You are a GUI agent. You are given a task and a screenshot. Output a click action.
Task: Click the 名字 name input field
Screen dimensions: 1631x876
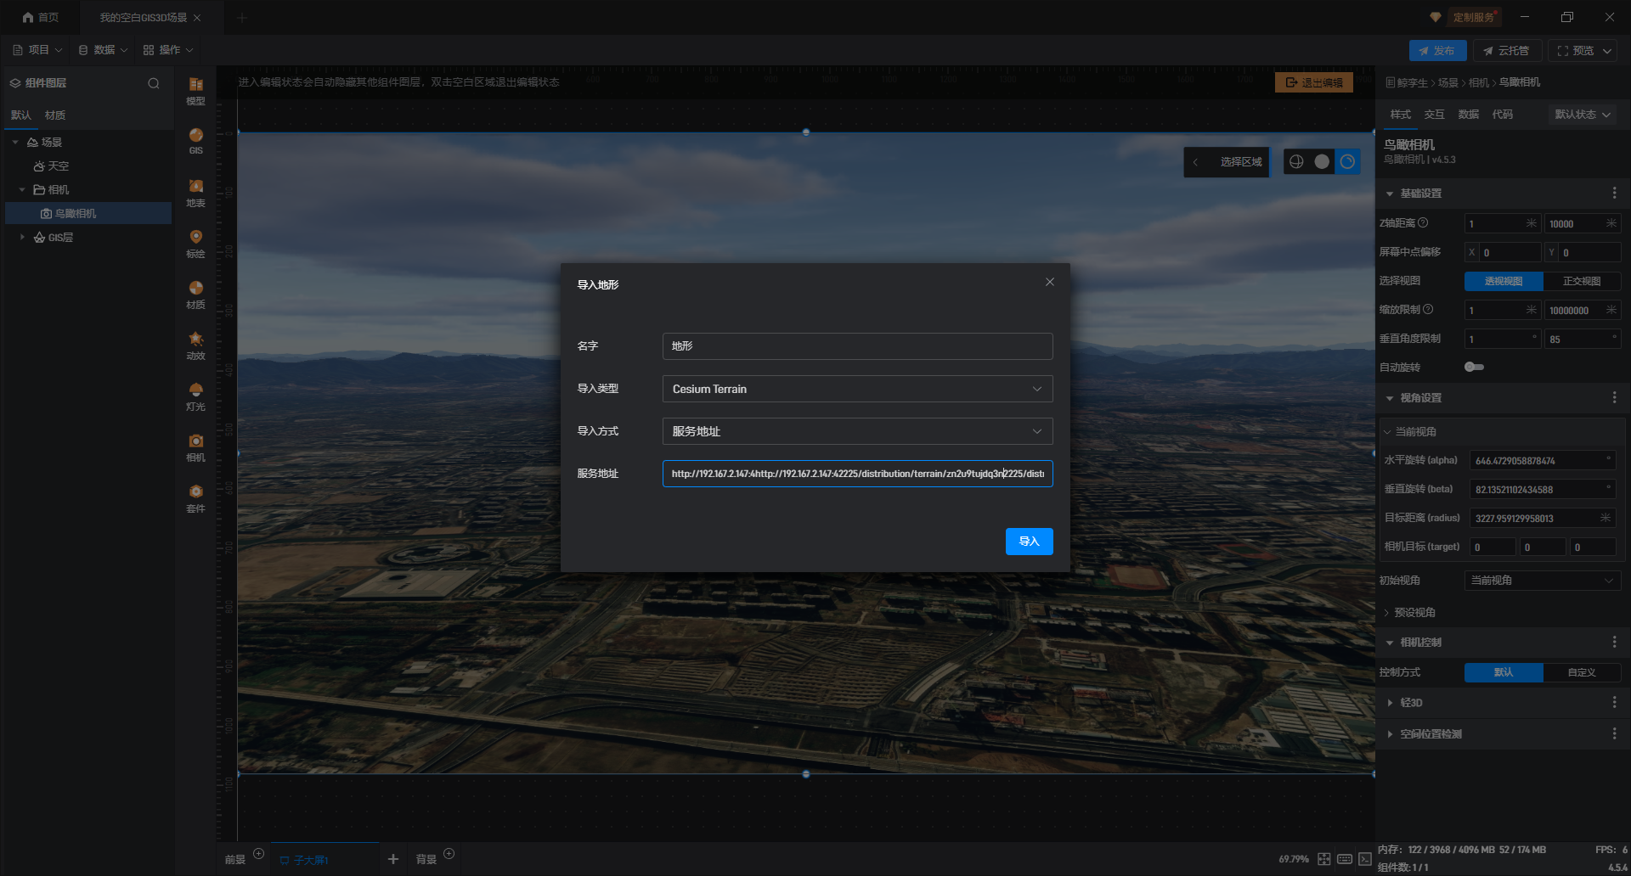tap(857, 346)
